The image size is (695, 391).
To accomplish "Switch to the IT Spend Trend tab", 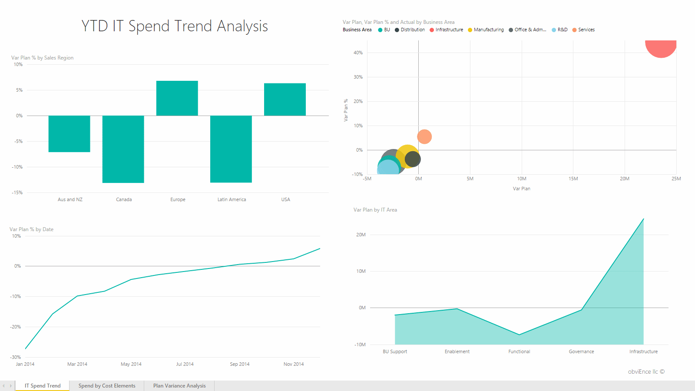I will click(43, 386).
